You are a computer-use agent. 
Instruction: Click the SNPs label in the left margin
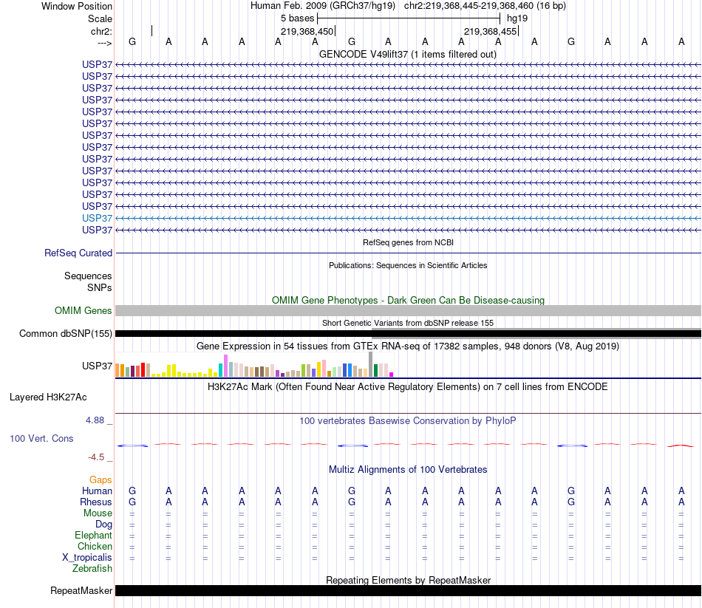100,287
